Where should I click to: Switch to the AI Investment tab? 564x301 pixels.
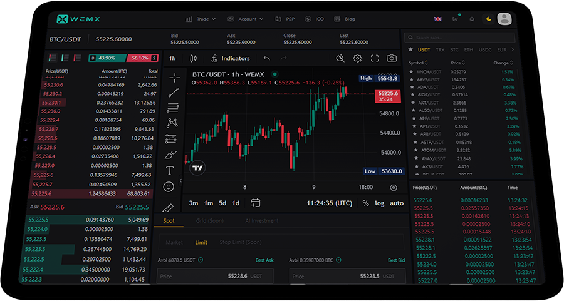(261, 220)
